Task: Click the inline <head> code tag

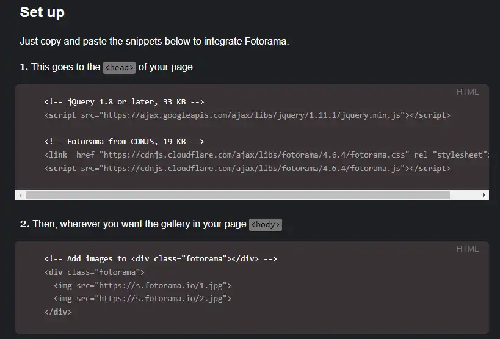Action: point(119,68)
